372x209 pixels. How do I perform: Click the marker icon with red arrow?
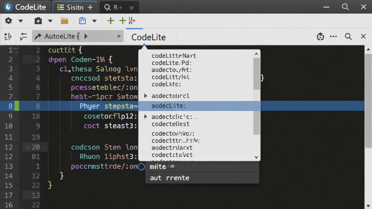132,21
